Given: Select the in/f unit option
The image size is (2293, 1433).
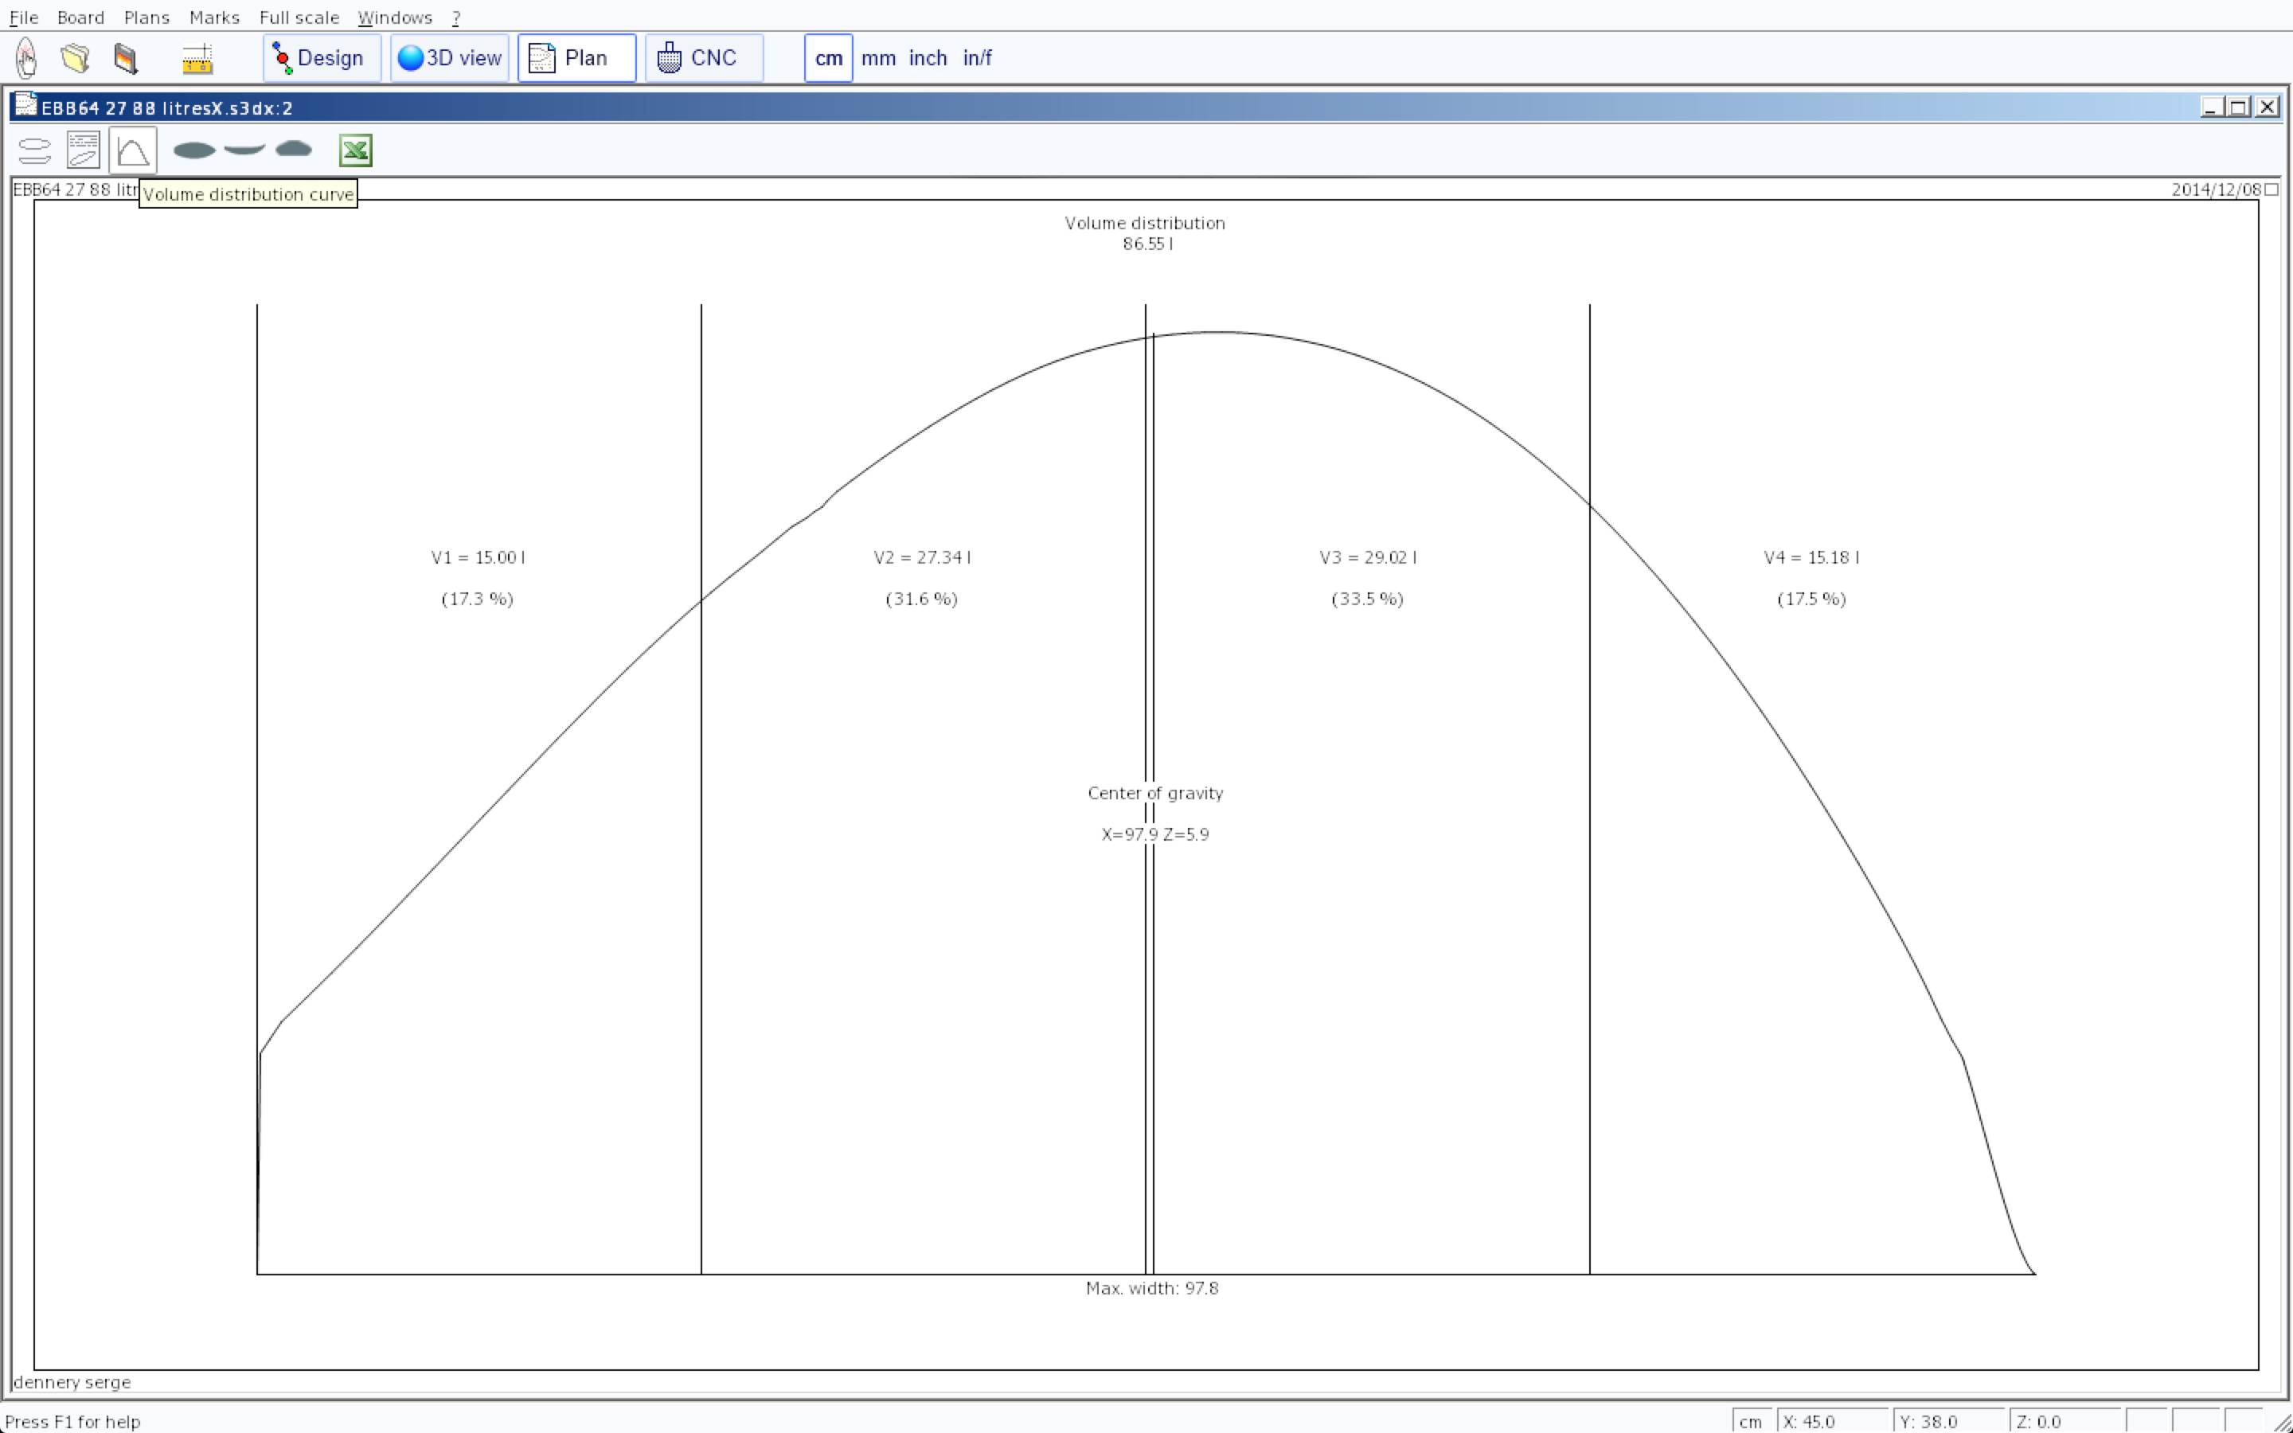Looking at the screenshot, I should click(x=976, y=58).
